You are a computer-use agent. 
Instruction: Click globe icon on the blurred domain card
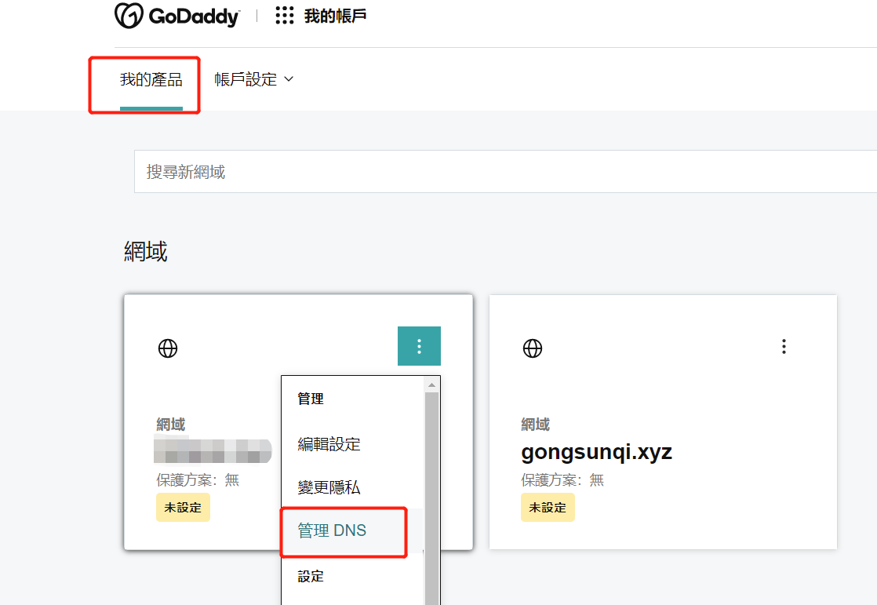pos(168,348)
